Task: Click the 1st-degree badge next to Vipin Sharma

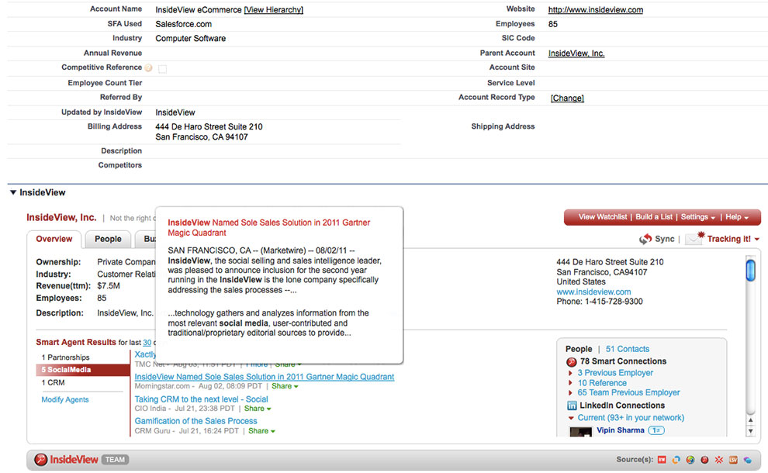Action: point(656,430)
